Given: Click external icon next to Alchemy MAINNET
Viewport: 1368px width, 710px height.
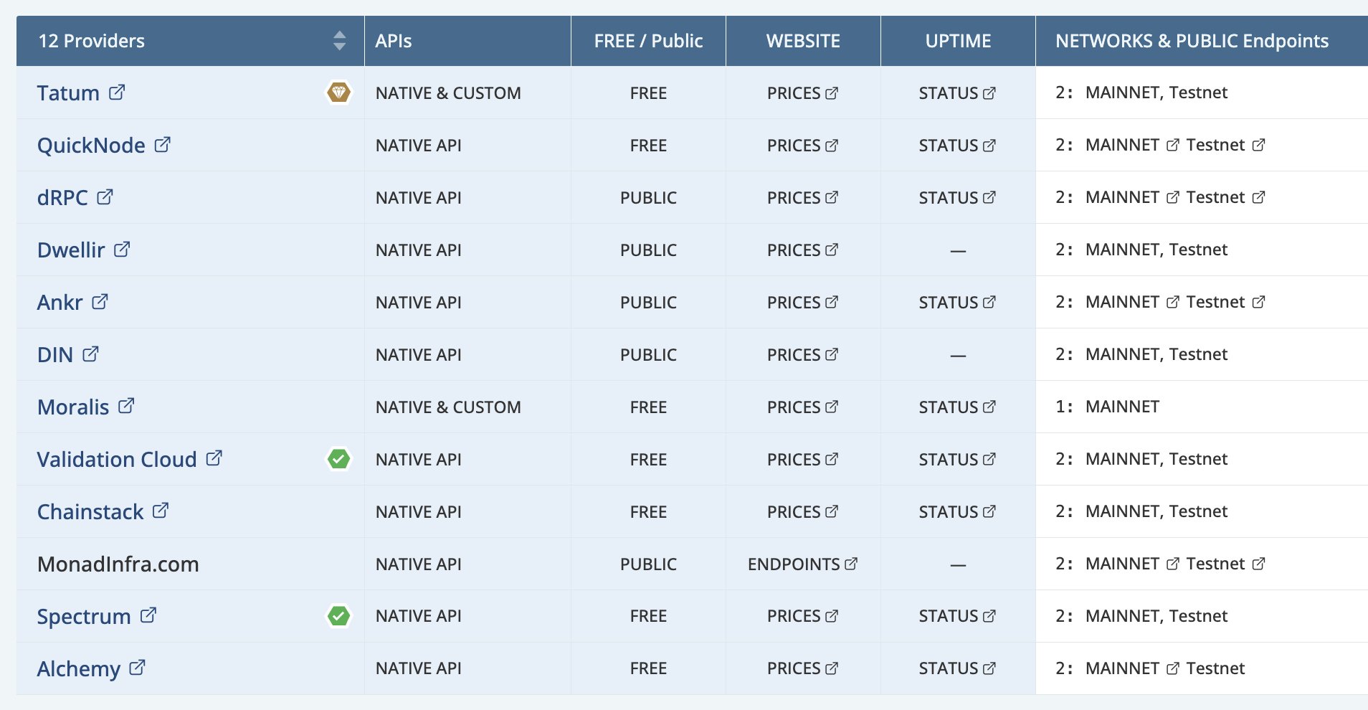Looking at the screenshot, I should 1173,668.
